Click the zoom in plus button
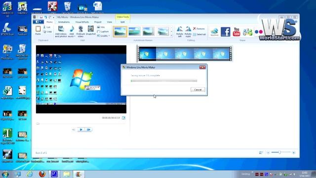 point(294,153)
